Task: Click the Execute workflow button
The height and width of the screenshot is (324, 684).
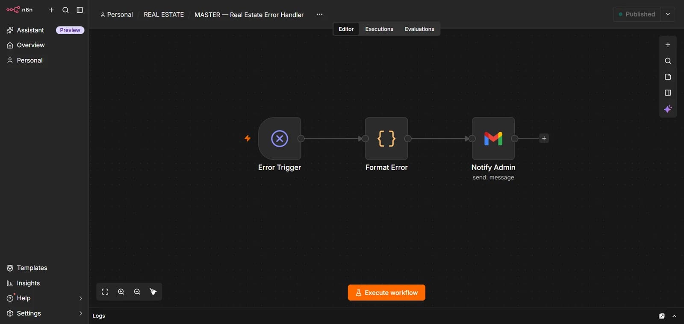Action: coord(386,292)
